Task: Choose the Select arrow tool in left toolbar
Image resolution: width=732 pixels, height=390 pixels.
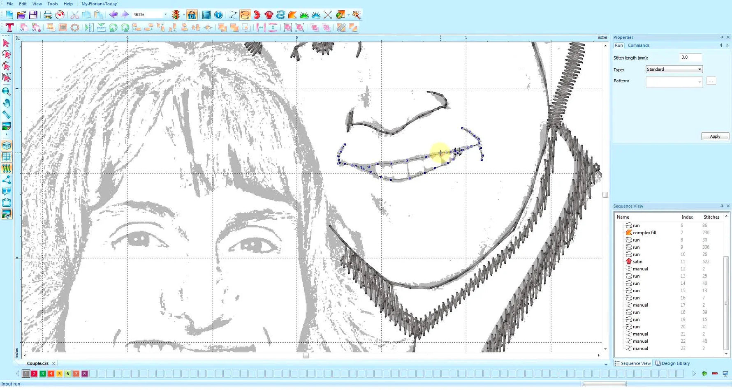Action: point(6,43)
